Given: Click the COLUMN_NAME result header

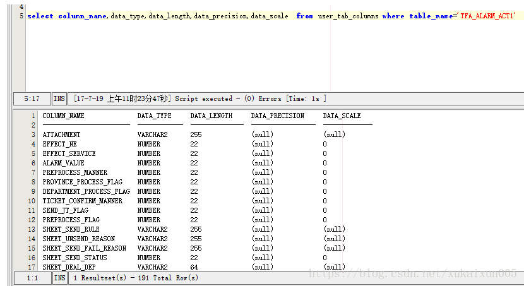Looking at the screenshot, I should tap(63, 116).
